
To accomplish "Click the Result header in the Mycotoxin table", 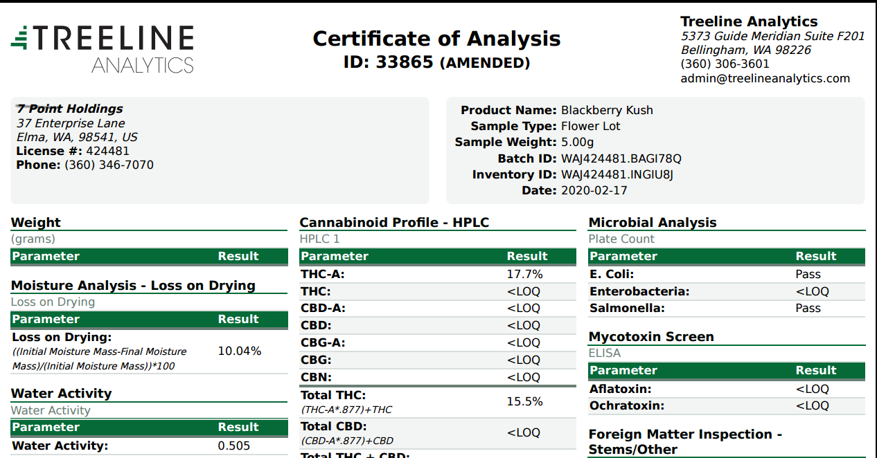I will (x=816, y=370).
